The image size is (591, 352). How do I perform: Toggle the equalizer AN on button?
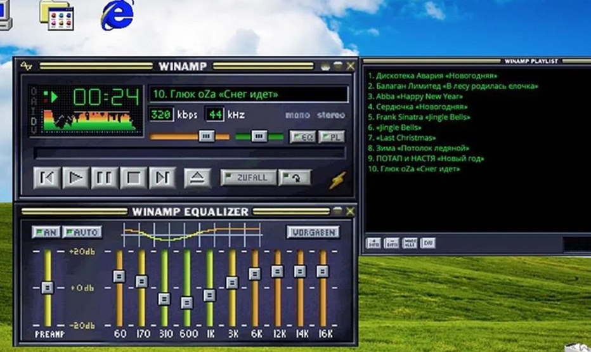[x=46, y=232]
